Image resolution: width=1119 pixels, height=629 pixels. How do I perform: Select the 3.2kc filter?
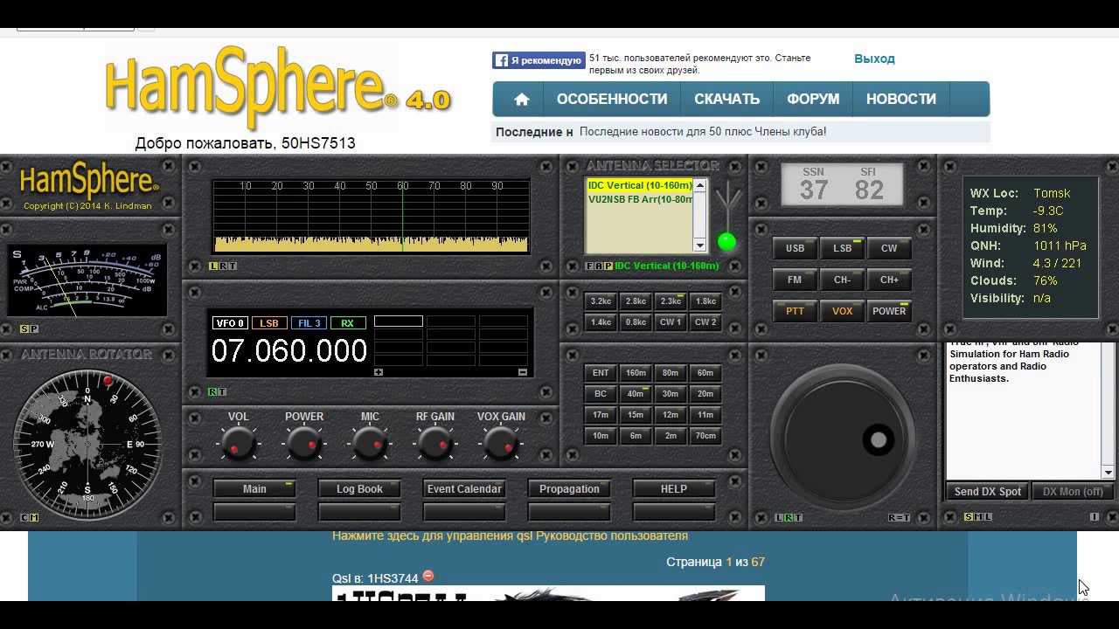(x=601, y=301)
